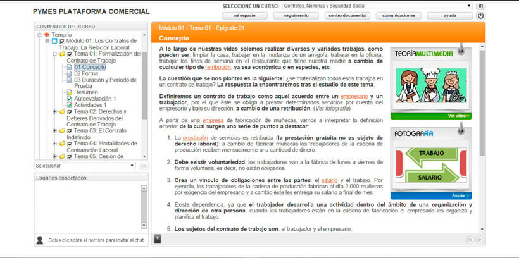This screenshot has width=519, height=258.
Task: Click the OK button beside Seleccionar
Action: pos(144,166)
